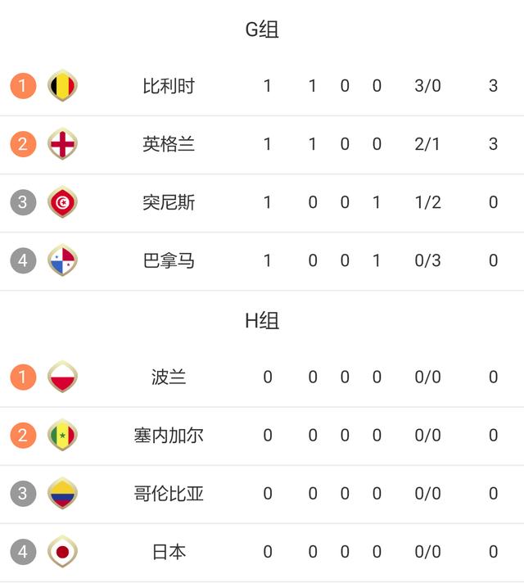
Task: Tap the orange rank 1 badge for 波兰
Action: pos(23,377)
